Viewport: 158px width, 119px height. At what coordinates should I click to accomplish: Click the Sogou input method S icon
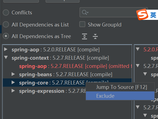142,14
